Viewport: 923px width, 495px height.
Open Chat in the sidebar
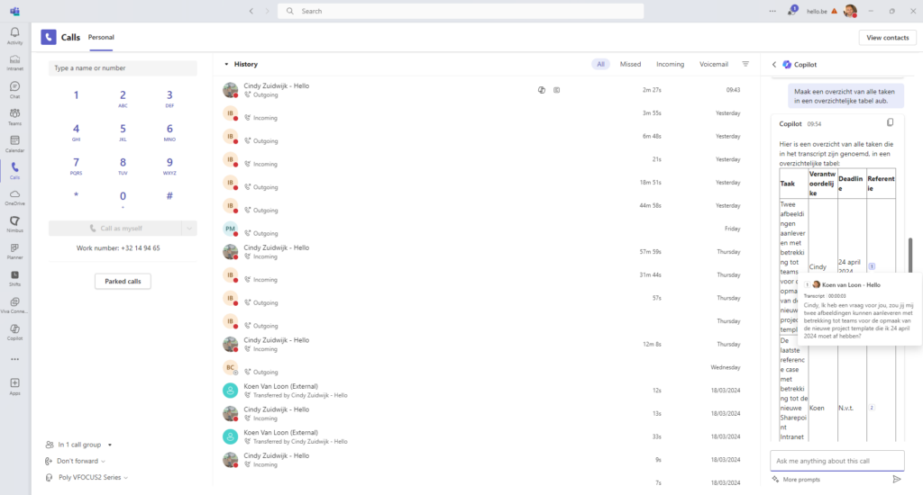tap(14, 89)
